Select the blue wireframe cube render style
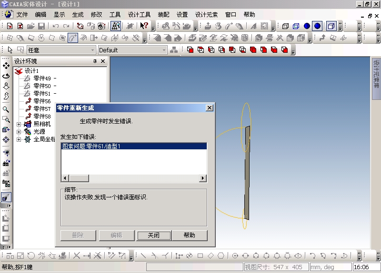This screenshot has height=273, width=381. pyautogui.click(x=296, y=26)
